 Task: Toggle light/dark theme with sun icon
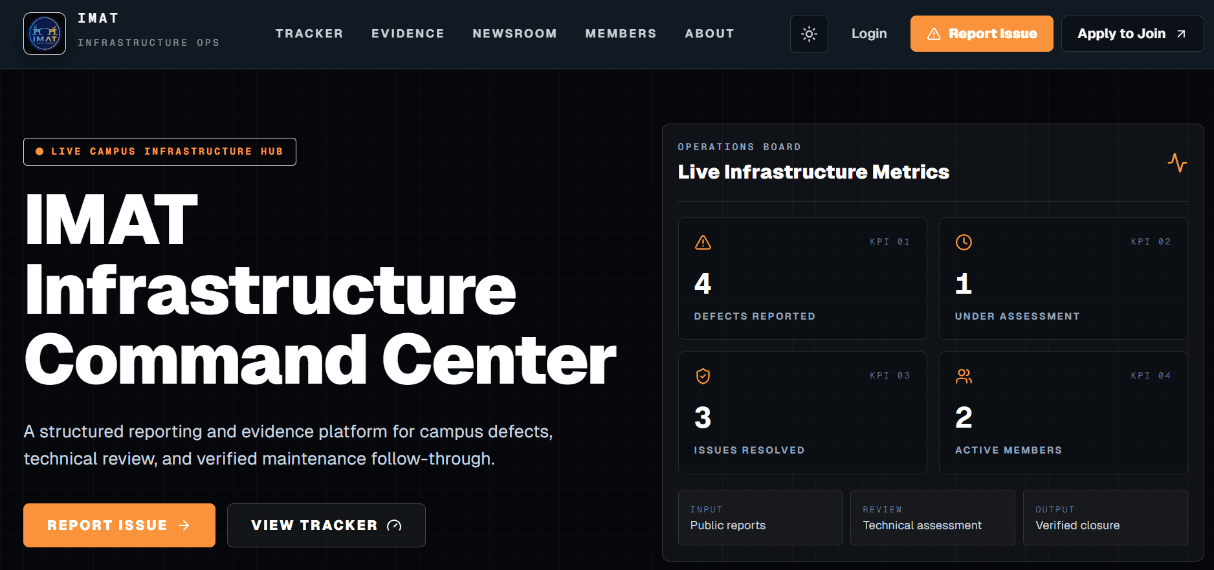809,34
